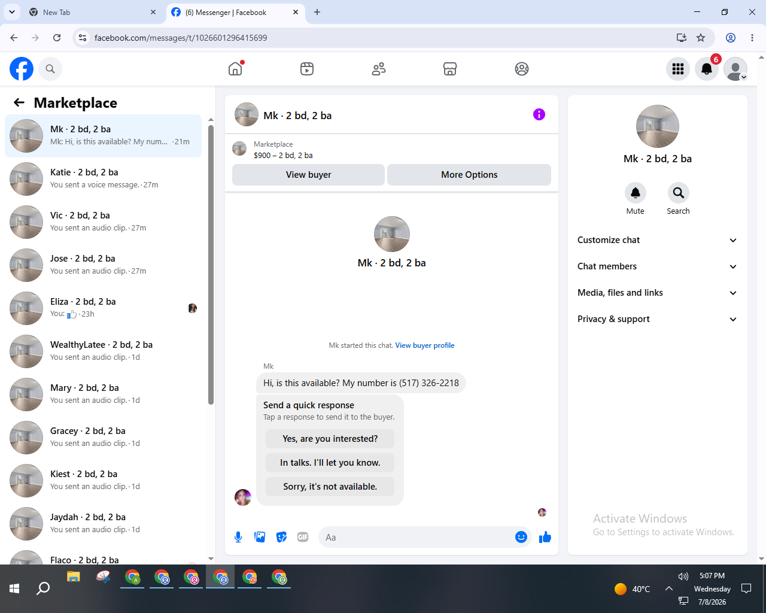Select the Messenger Facebook browser tab
This screenshot has height=613, width=766.
click(235, 12)
